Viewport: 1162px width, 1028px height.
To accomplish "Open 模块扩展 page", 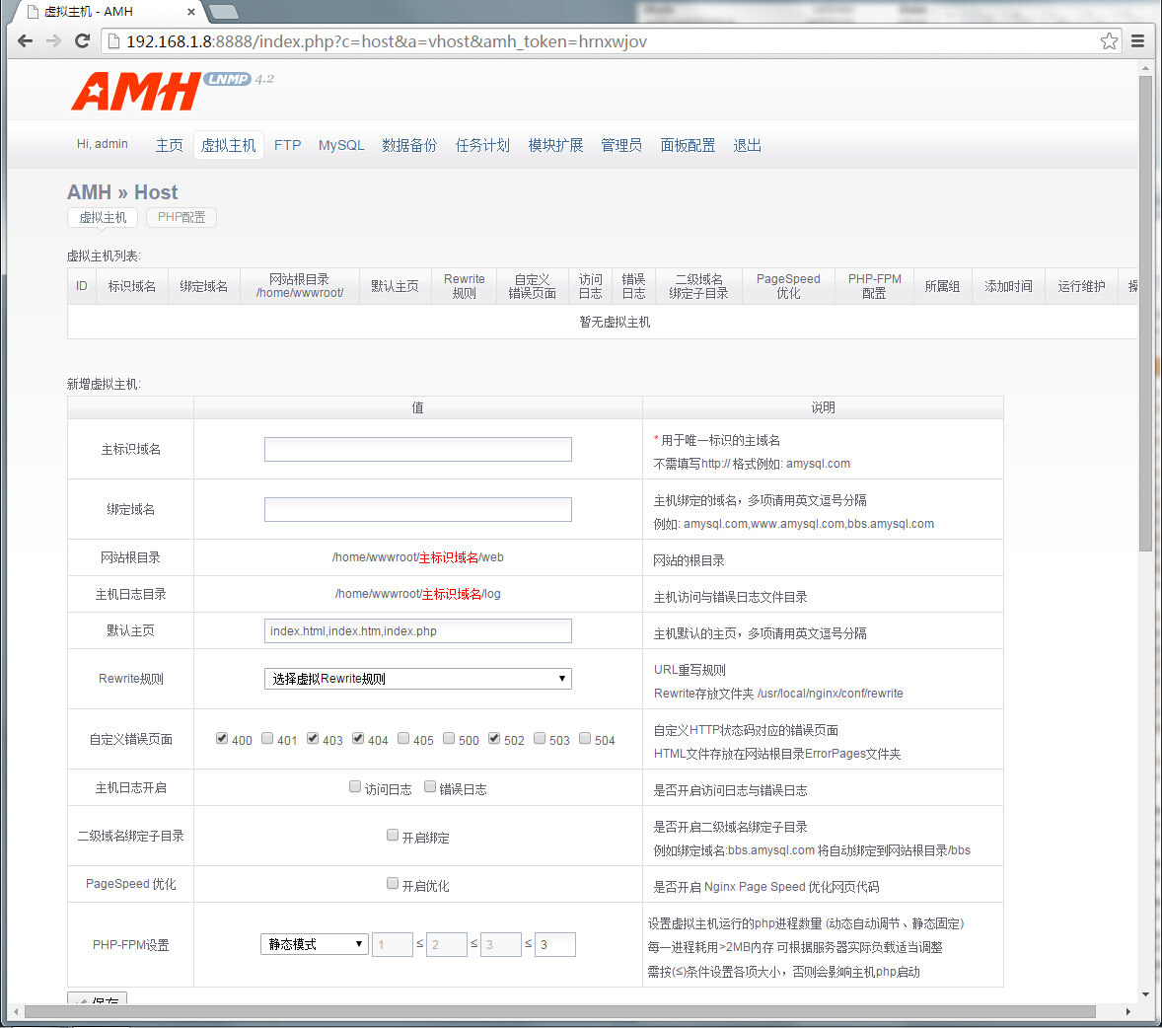I will coord(555,145).
